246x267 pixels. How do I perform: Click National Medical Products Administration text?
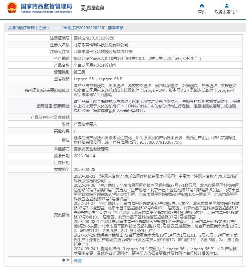pyautogui.click(x=46, y=12)
